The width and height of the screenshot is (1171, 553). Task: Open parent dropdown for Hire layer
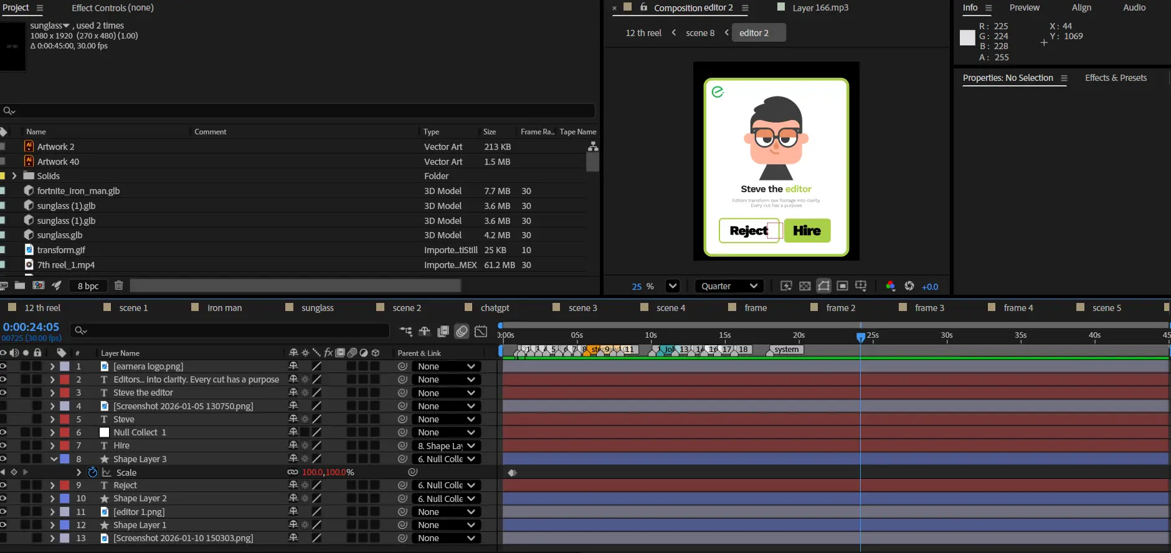coord(446,446)
